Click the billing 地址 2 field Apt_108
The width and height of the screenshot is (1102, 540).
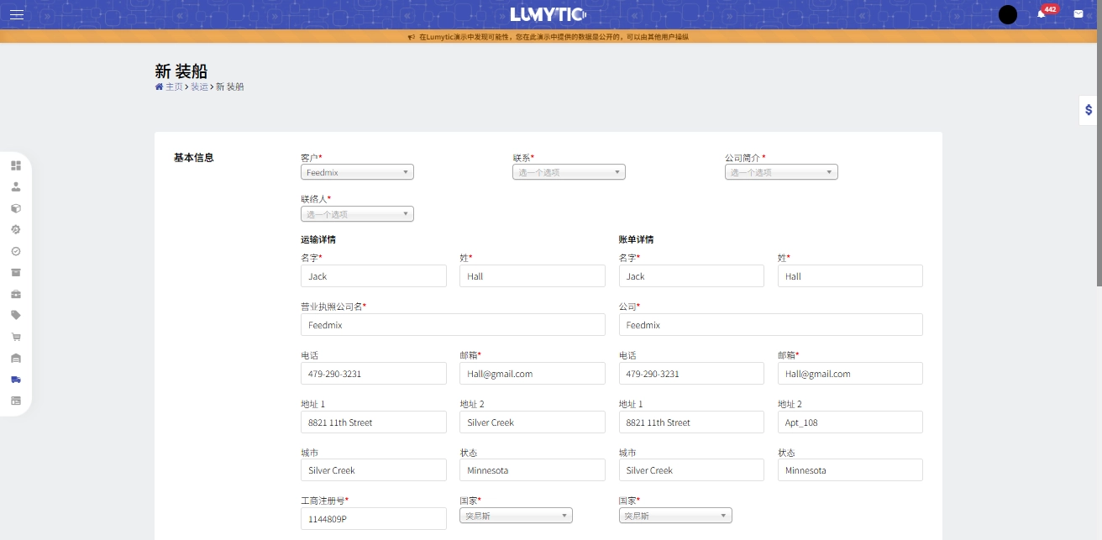coord(849,422)
